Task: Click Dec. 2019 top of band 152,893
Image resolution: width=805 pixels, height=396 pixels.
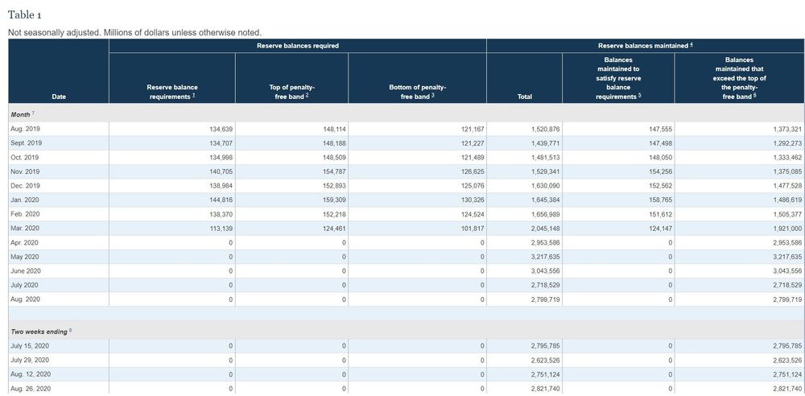Action: pos(334,185)
